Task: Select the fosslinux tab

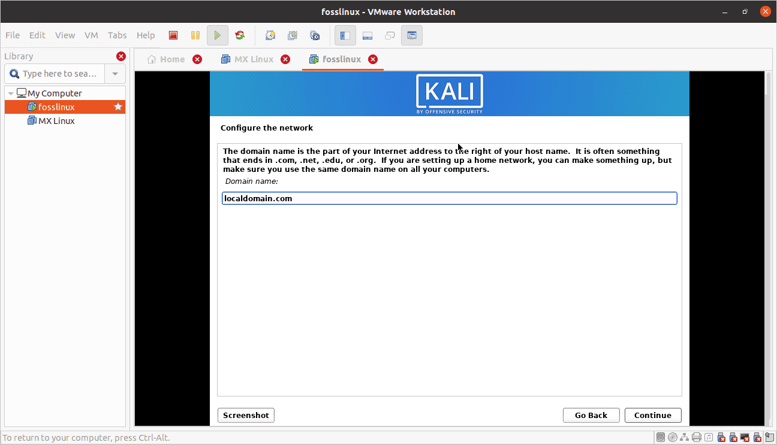Action: [342, 59]
